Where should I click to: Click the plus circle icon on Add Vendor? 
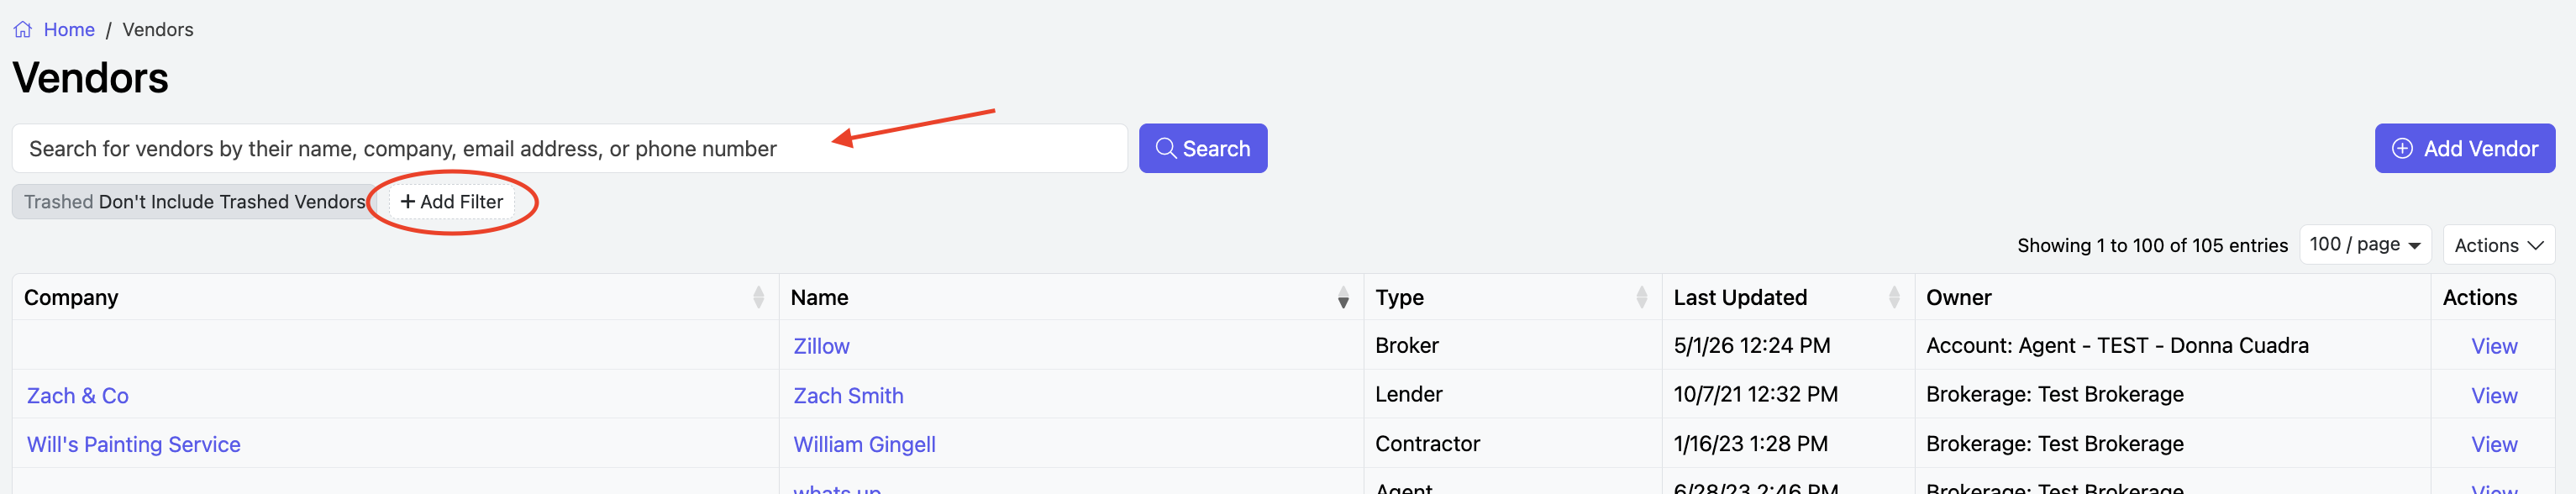[x=2402, y=148]
